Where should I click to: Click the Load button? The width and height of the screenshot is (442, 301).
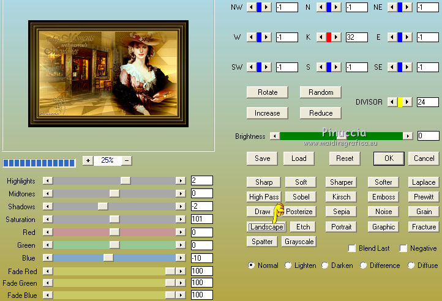(x=299, y=158)
